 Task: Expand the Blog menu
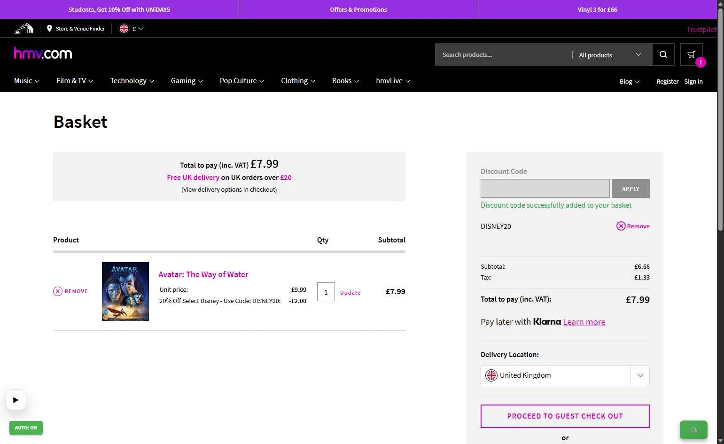click(630, 81)
